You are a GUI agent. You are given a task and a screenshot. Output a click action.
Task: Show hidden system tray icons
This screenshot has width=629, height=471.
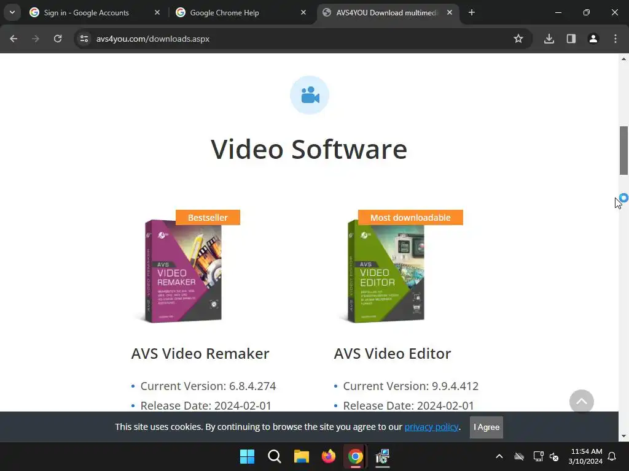coord(499,456)
